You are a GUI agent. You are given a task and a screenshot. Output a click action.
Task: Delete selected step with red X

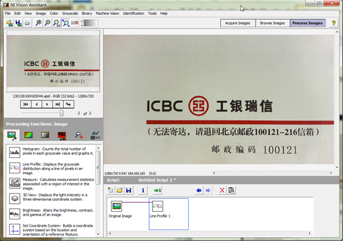222,190
